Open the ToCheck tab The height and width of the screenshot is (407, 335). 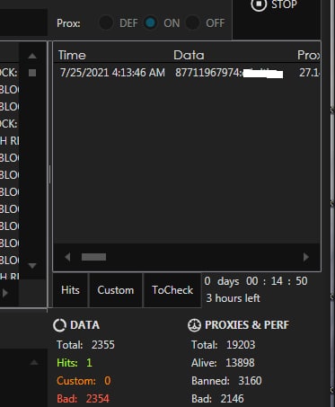click(172, 290)
